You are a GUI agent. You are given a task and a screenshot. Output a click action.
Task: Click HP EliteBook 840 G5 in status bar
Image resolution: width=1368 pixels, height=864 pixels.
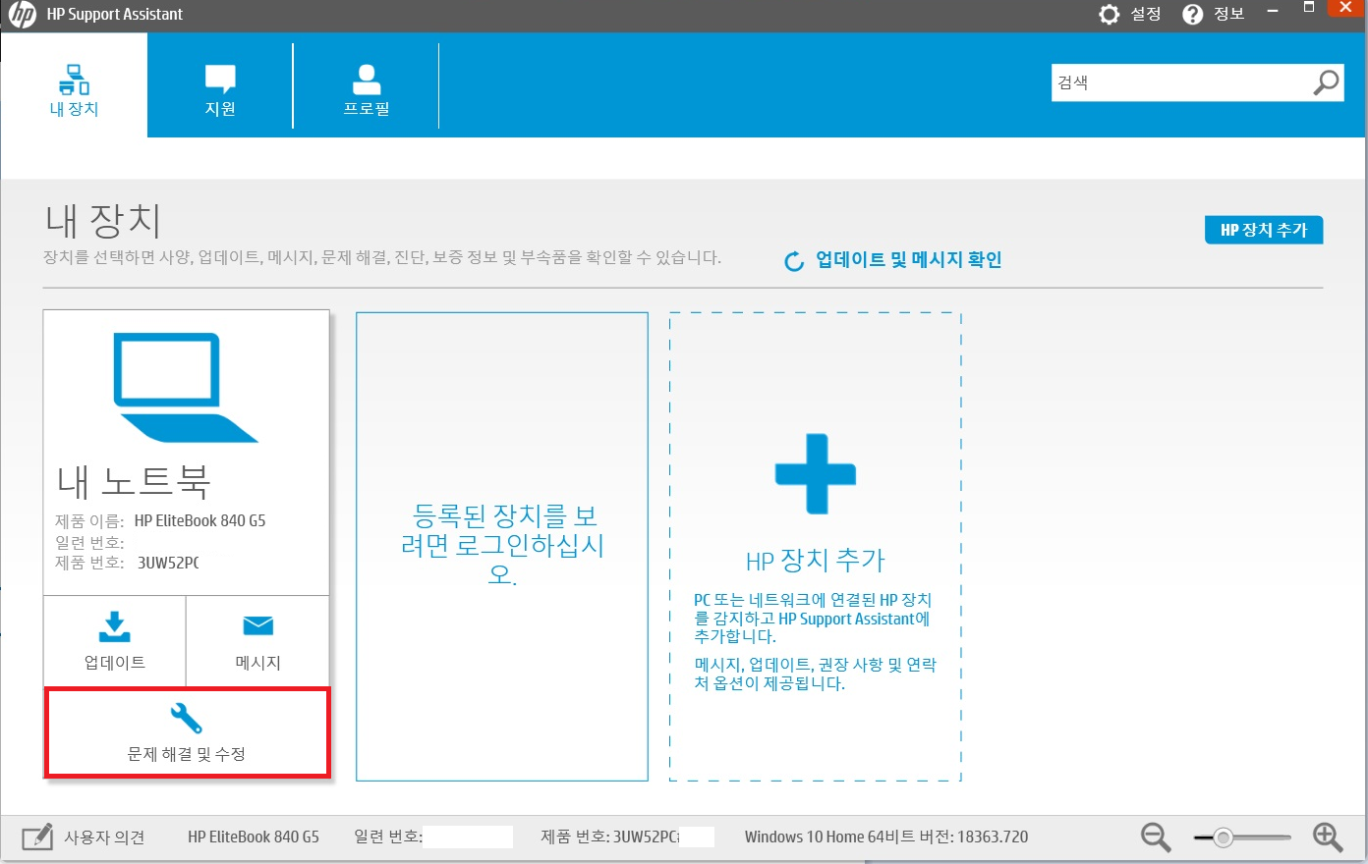(254, 837)
